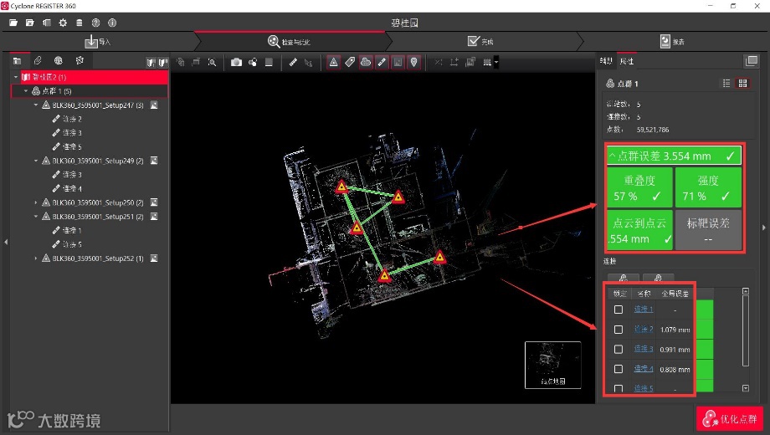Viewport: 770px width, 435px height.
Task: Switch to the second tab in right panel
Action: click(627, 61)
